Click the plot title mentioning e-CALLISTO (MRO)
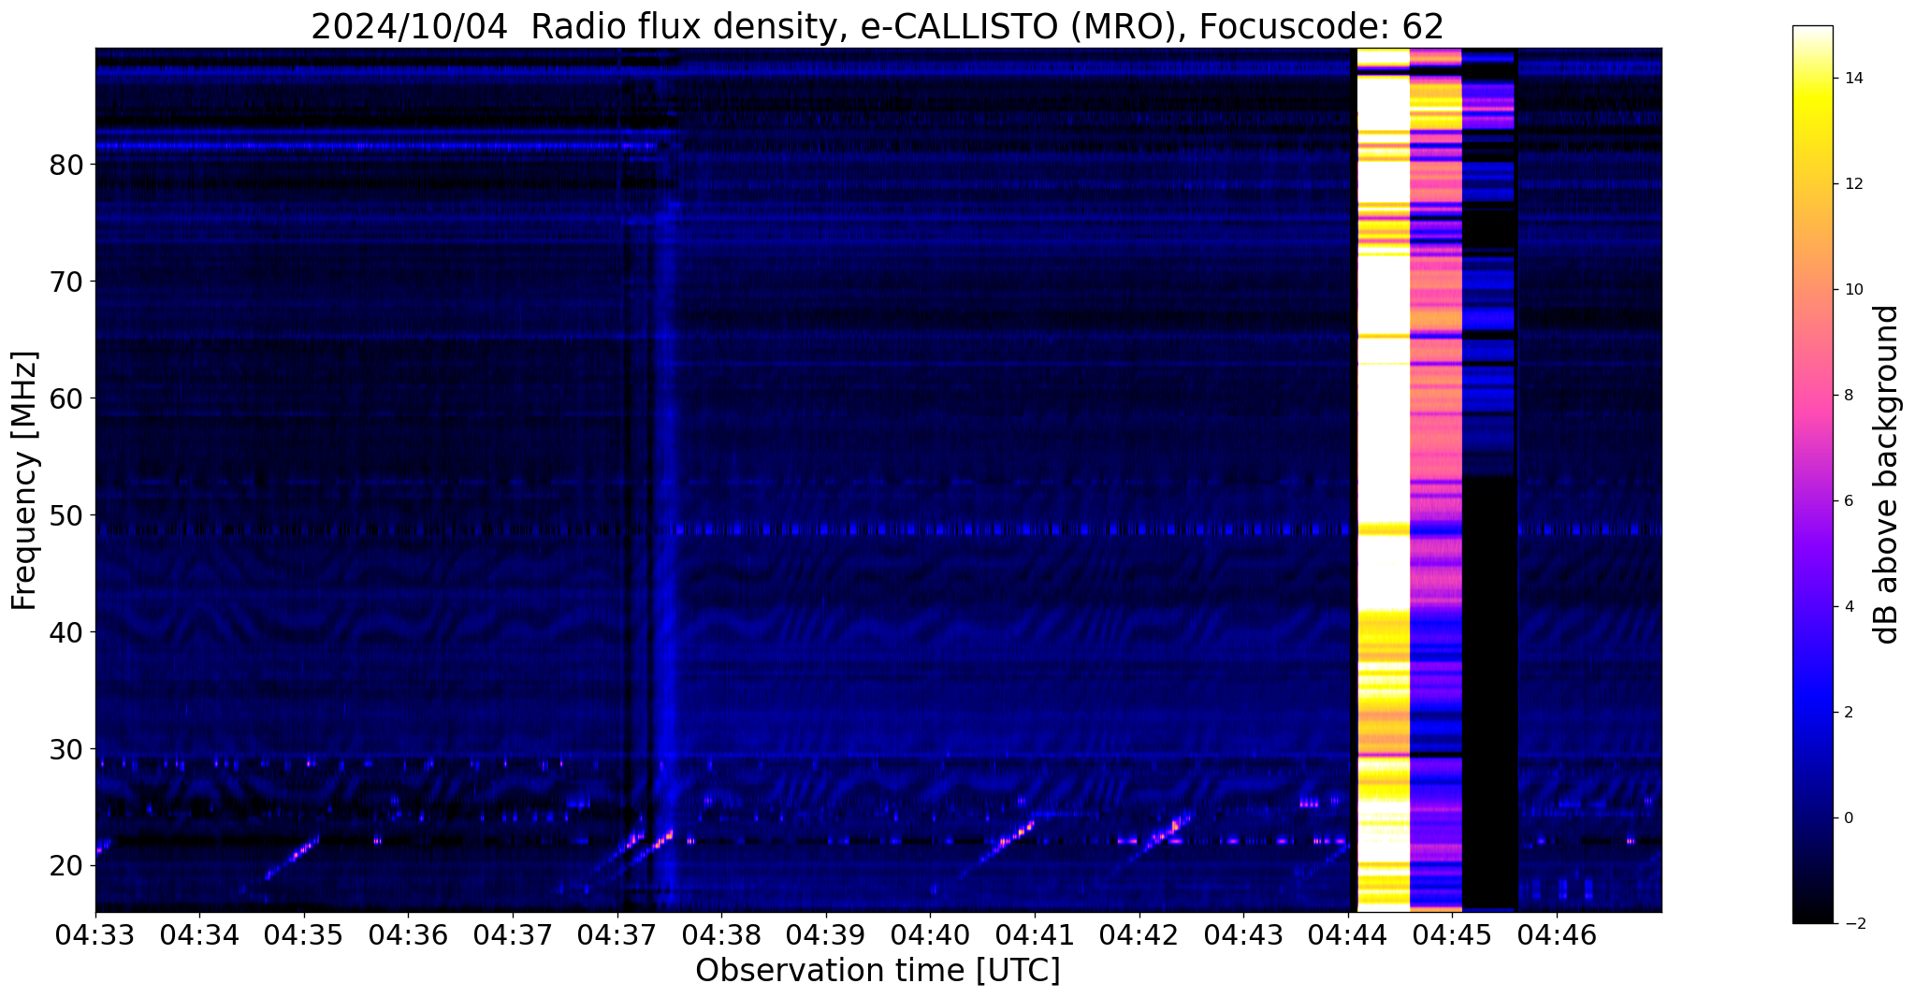The height and width of the screenshot is (998, 1915). (x=878, y=26)
